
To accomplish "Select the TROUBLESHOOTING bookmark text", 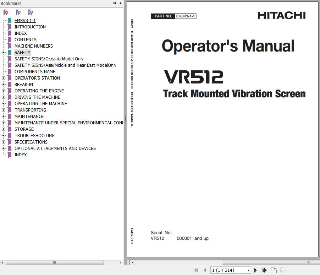I will 34,135.
